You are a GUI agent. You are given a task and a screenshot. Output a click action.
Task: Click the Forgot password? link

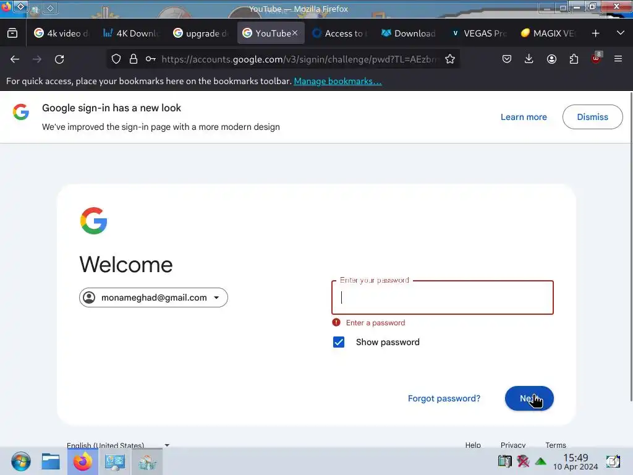click(x=444, y=398)
